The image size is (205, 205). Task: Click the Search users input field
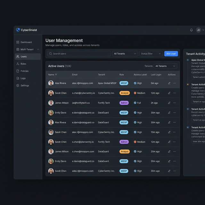[79, 53]
